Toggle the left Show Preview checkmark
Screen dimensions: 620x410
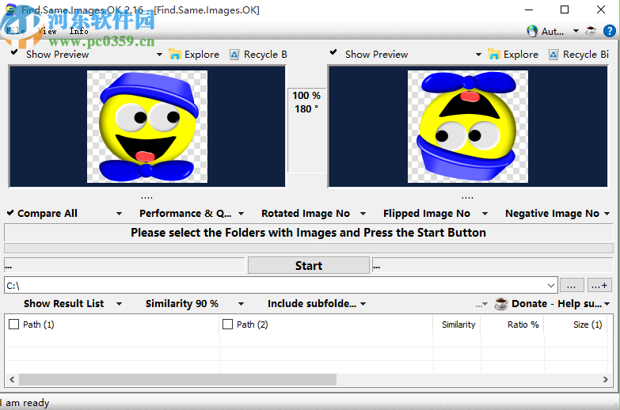[14, 52]
